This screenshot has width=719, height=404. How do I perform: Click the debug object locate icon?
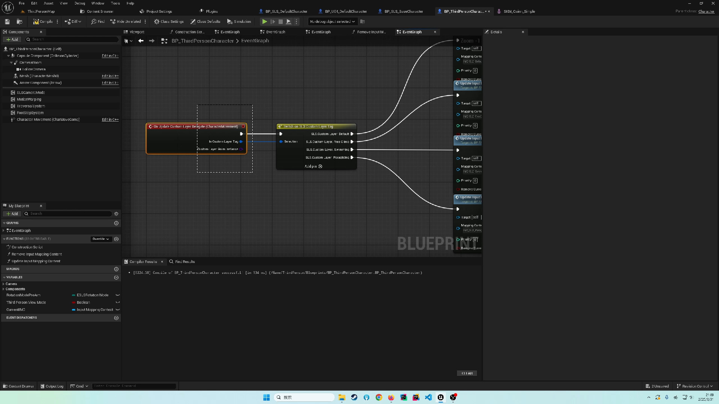click(x=362, y=22)
